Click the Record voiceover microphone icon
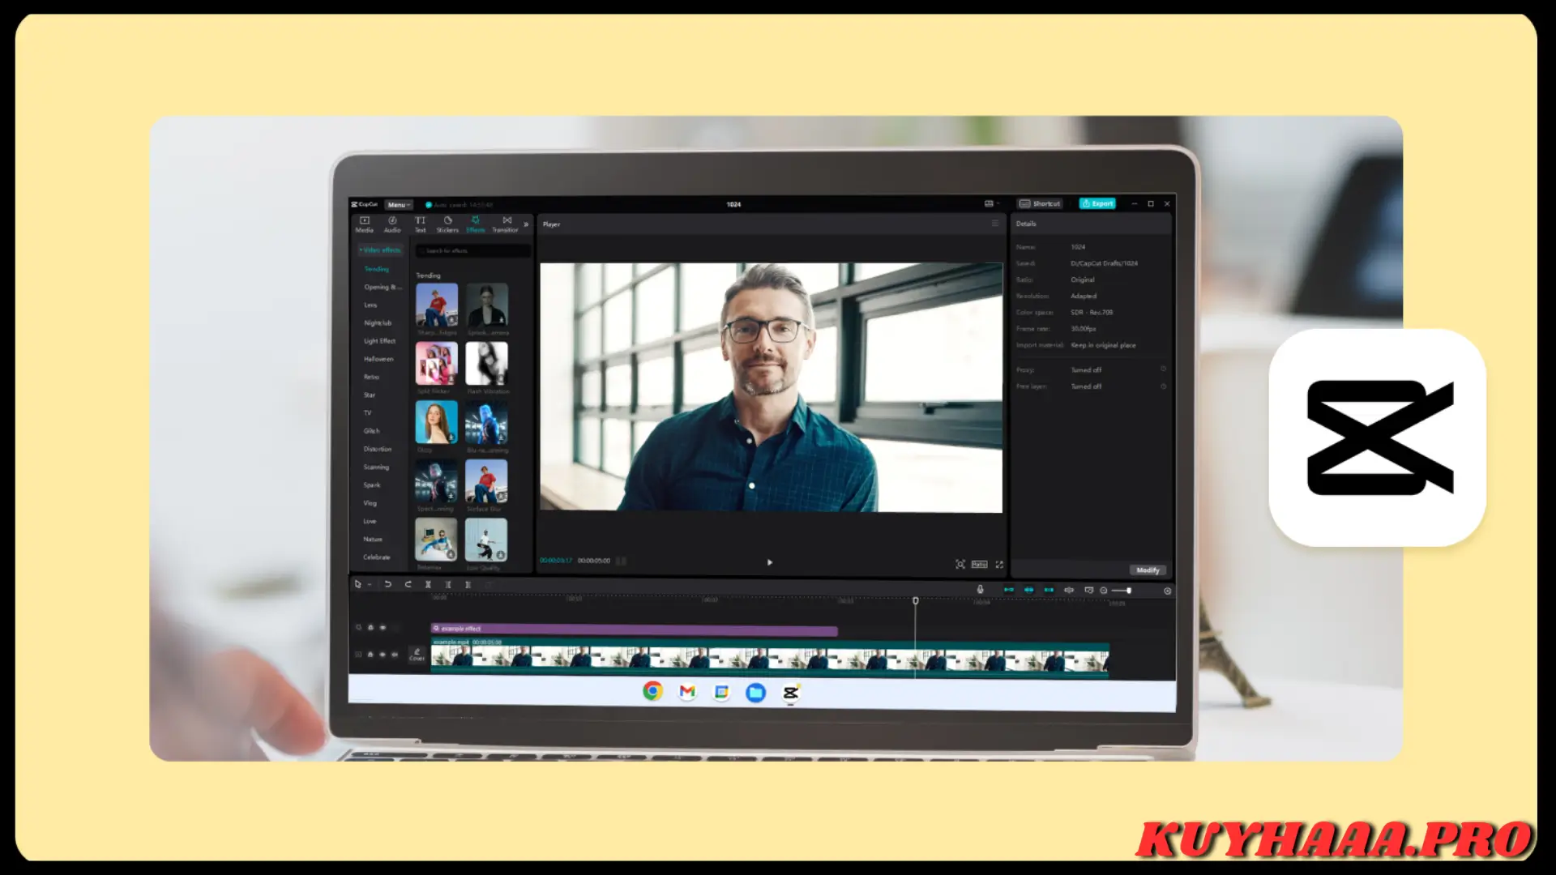The height and width of the screenshot is (875, 1556). pyautogui.click(x=980, y=590)
